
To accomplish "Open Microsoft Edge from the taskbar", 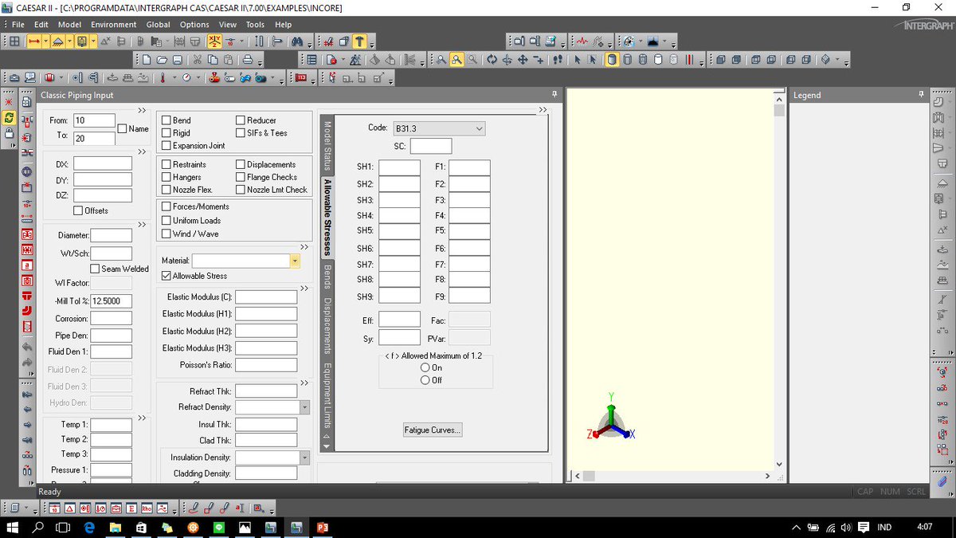I will tap(89, 528).
